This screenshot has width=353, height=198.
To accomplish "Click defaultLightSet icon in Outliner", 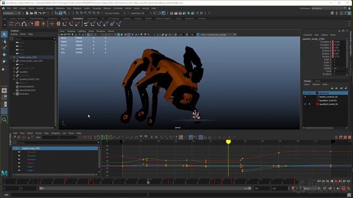I will tap(17, 86).
